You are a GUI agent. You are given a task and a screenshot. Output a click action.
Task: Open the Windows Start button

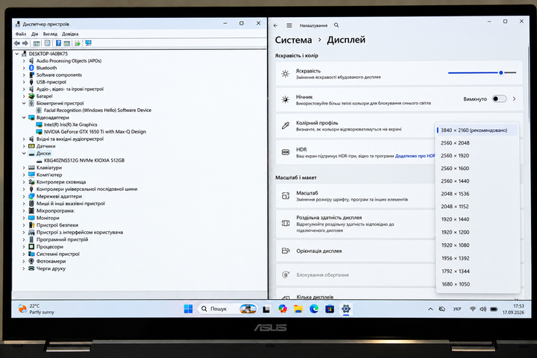coord(188,309)
